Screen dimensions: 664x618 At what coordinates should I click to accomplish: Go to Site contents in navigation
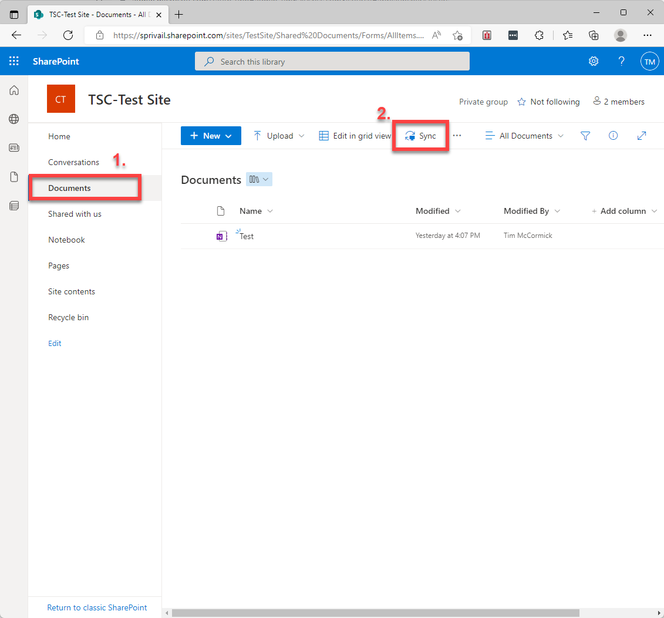[x=72, y=291]
